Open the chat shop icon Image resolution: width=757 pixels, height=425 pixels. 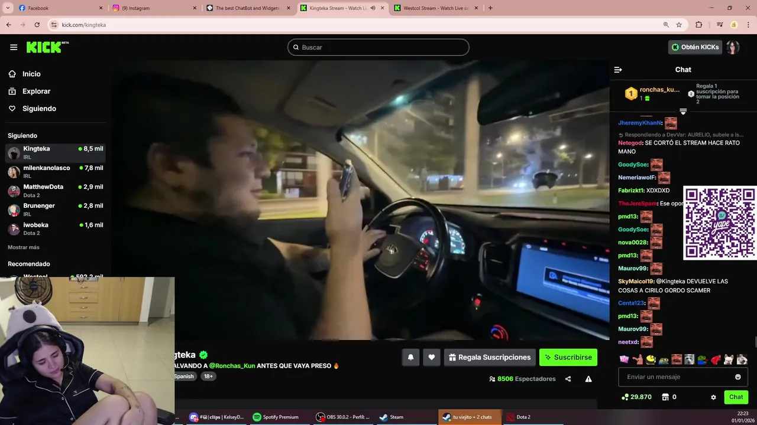click(x=665, y=397)
